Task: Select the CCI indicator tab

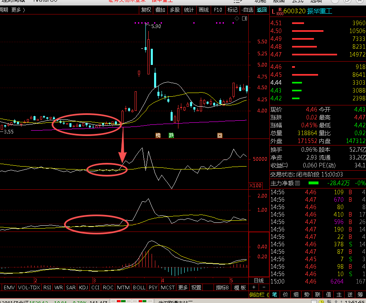Action: pos(95,287)
